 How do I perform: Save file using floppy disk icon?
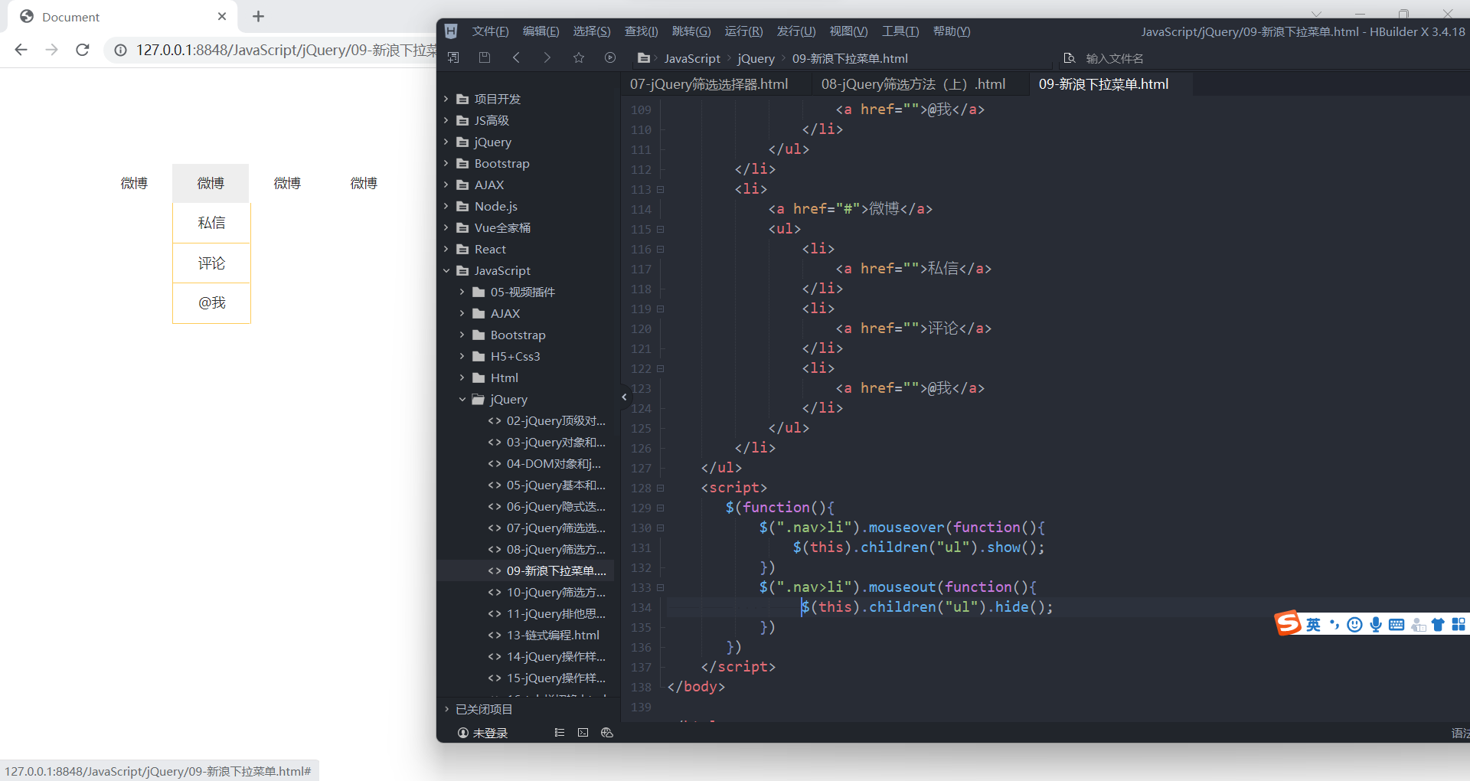coord(484,57)
